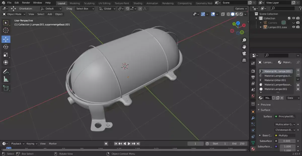Toggle proportional editing button
This screenshot has width=302, height=156.
pyautogui.click(x=140, y=9)
